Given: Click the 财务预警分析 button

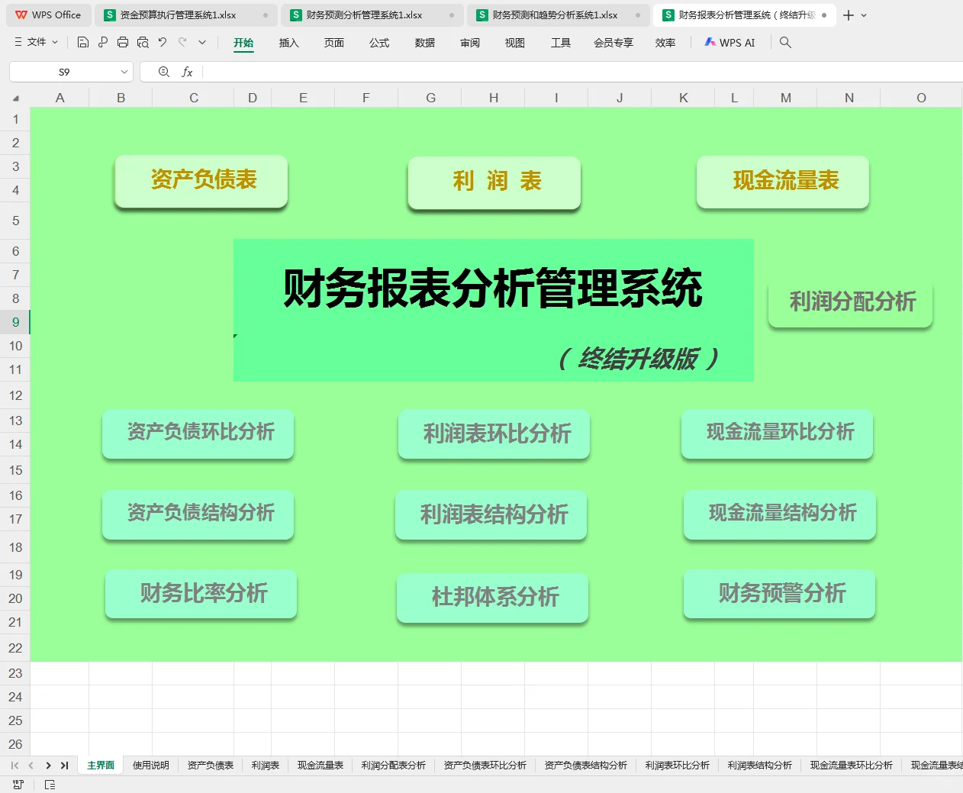Looking at the screenshot, I should coord(780,594).
